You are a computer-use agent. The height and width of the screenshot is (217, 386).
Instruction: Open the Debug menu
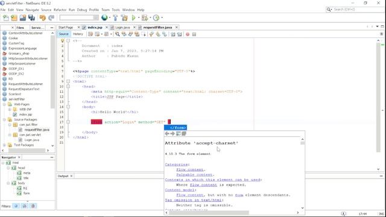pyautogui.click(x=82, y=10)
